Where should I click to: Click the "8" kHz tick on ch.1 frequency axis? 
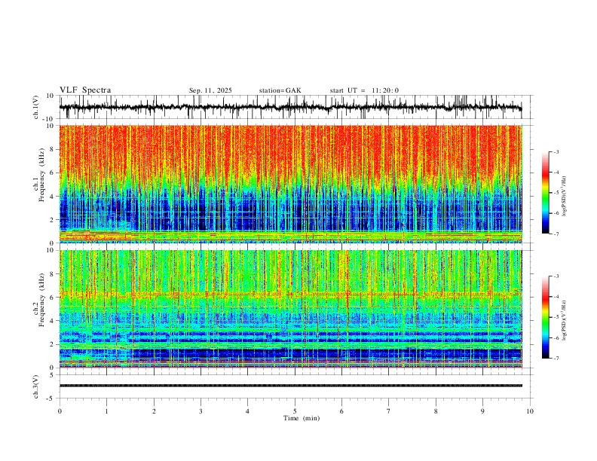point(53,149)
